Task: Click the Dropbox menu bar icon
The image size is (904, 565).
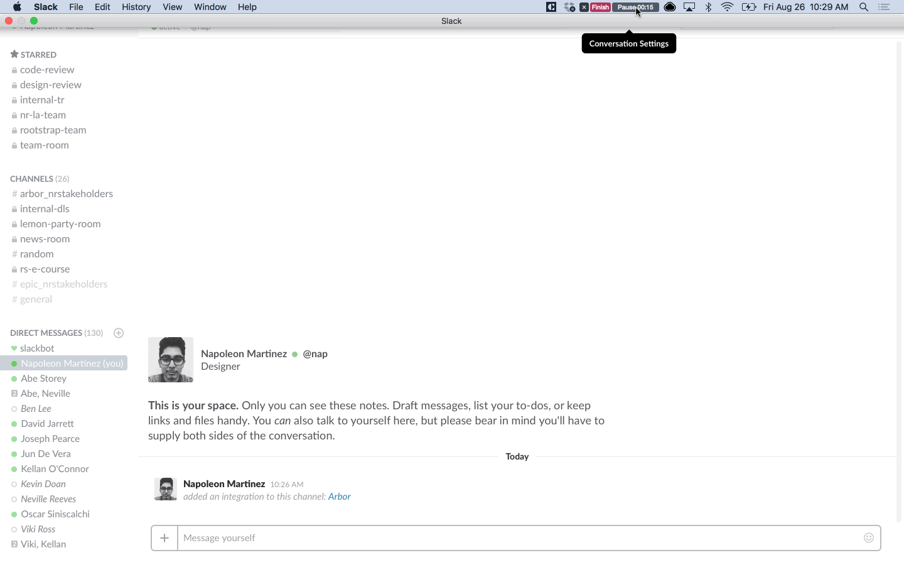Action: tap(569, 7)
